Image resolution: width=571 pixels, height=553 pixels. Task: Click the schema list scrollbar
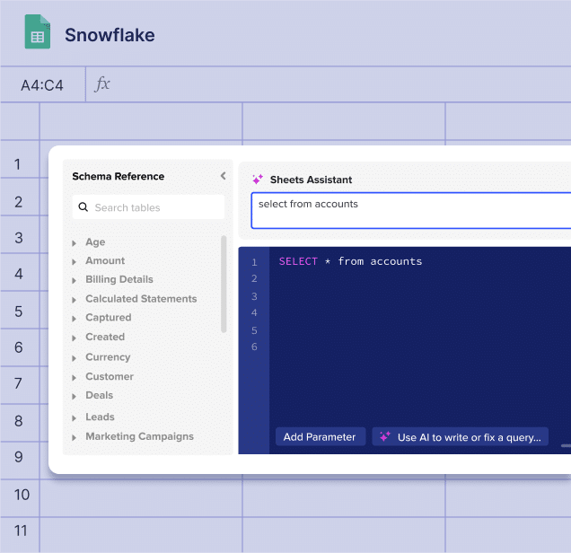(224, 284)
